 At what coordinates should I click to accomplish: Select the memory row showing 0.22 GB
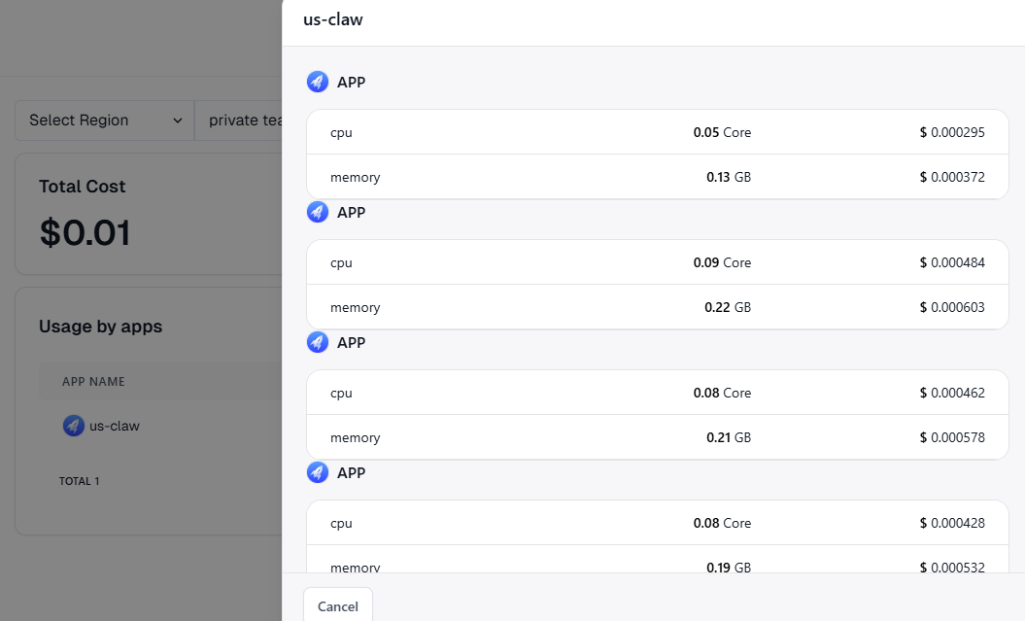point(657,307)
